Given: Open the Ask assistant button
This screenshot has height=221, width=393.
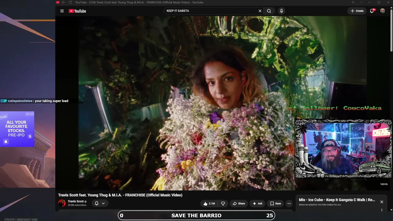Looking at the screenshot, I should click(257, 204).
